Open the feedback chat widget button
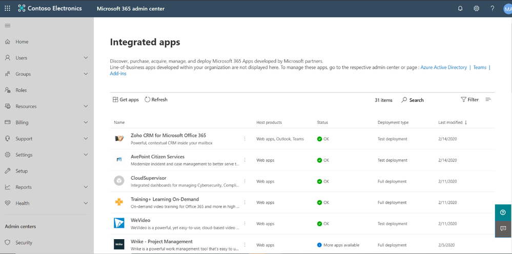512x254 pixels. coord(503,229)
